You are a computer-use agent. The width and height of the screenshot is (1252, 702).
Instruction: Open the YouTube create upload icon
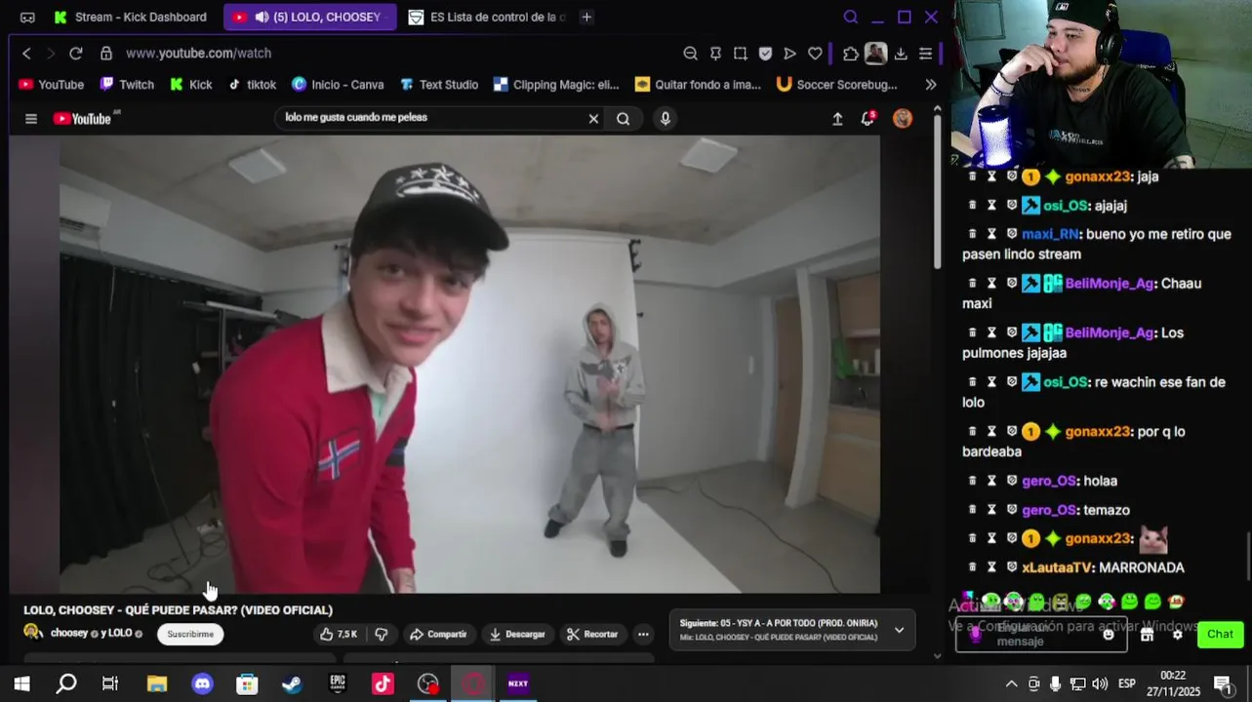837,119
